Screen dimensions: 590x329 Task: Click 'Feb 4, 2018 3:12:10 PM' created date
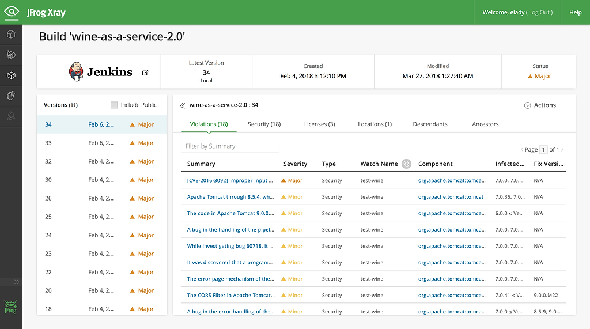point(313,76)
